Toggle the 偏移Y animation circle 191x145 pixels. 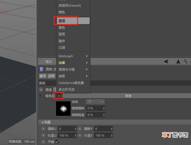80,129
